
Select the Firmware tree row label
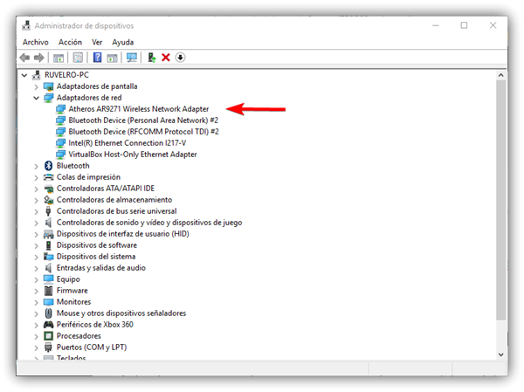point(72,291)
